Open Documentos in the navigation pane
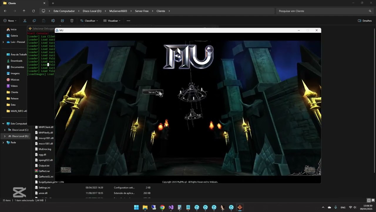Image resolution: width=376 pixels, height=212 pixels. [x=17, y=67]
